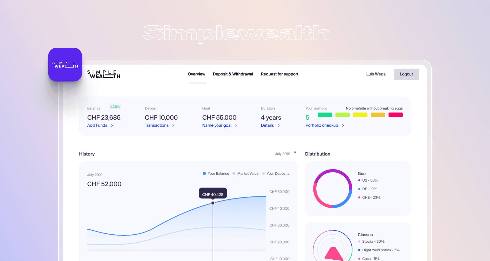The width and height of the screenshot is (490, 261).
Task: Switch to Deposit & Withdrawal tab
Action: coord(233,74)
